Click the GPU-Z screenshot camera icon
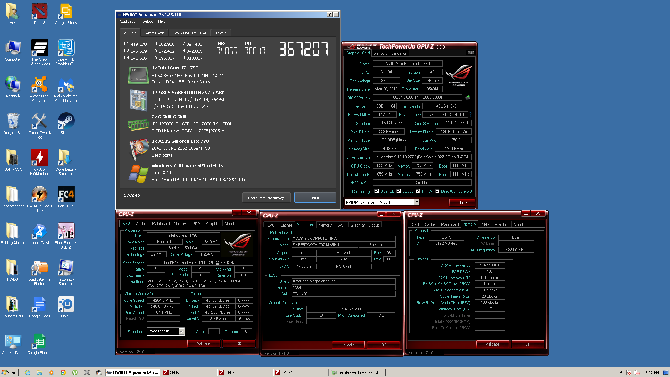This screenshot has width=670, height=377. tap(470, 53)
